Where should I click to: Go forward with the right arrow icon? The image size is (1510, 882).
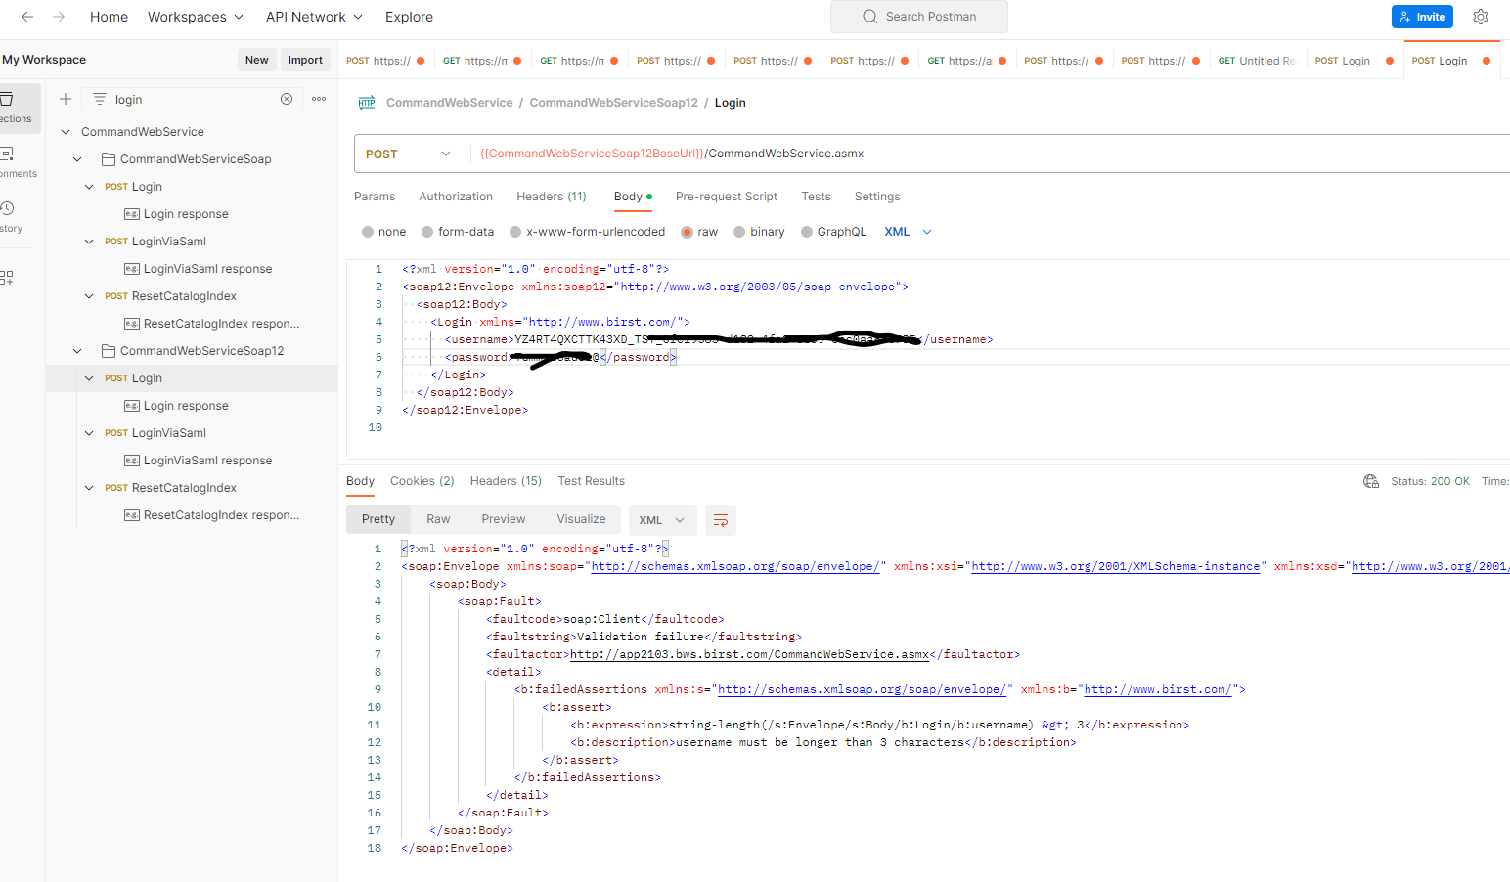point(59,17)
